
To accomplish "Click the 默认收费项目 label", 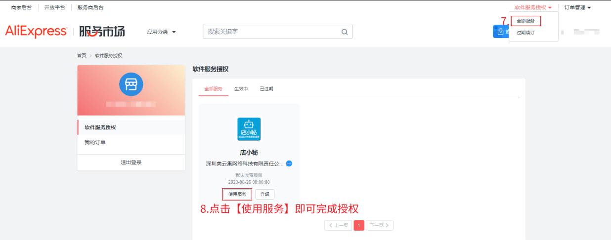I will point(249,175).
